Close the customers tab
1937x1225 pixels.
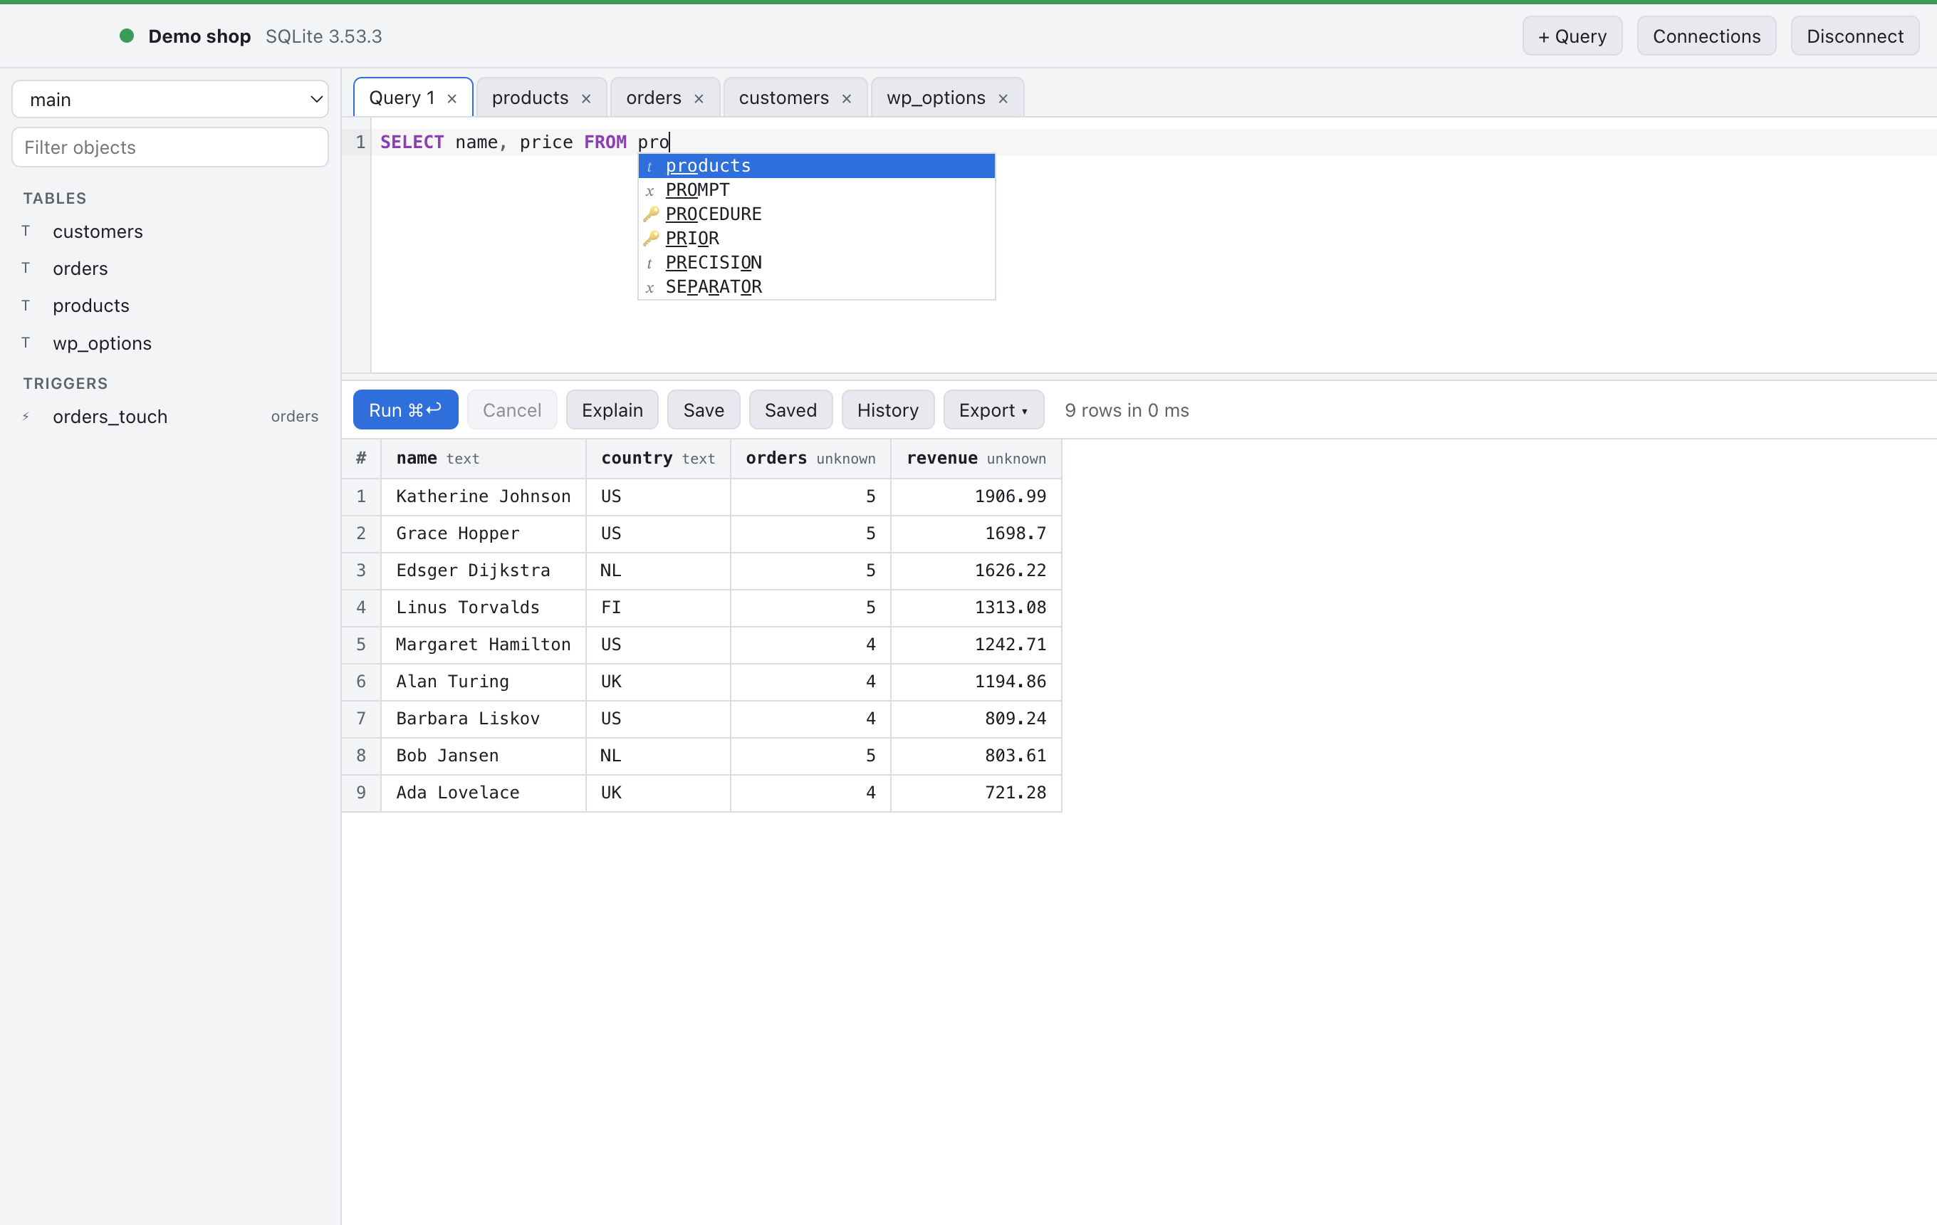846,98
